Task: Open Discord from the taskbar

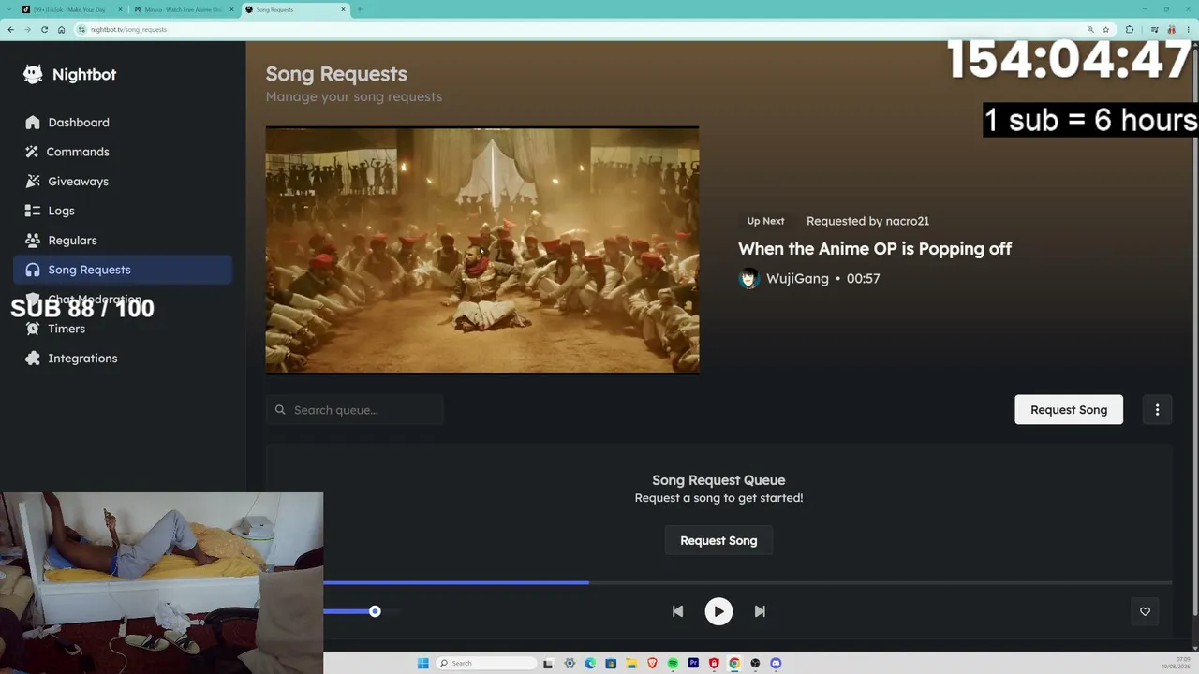Action: coord(776,664)
